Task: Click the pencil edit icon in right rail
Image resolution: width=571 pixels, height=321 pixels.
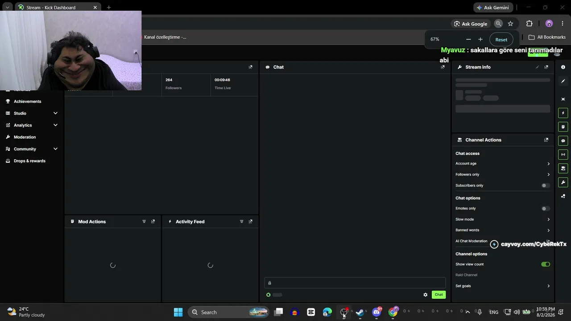Action: (563, 81)
